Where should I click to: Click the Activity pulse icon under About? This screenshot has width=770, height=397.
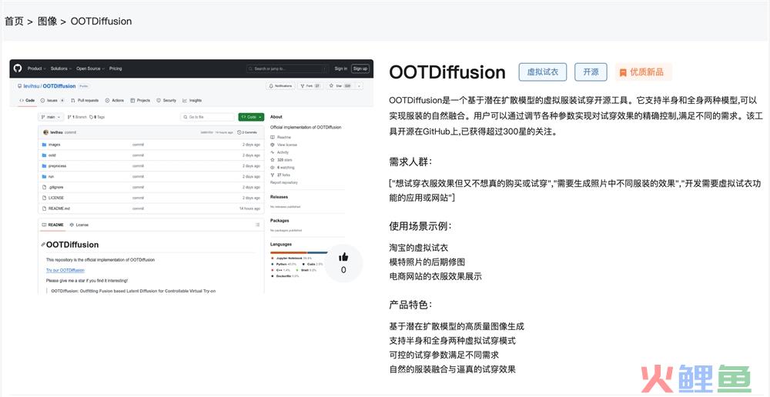[273, 152]
